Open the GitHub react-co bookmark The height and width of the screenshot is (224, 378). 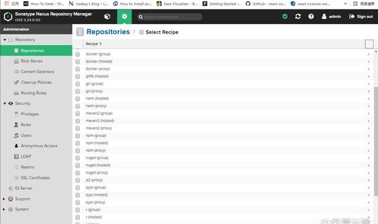pyautogui.click(x=266, y=4)
